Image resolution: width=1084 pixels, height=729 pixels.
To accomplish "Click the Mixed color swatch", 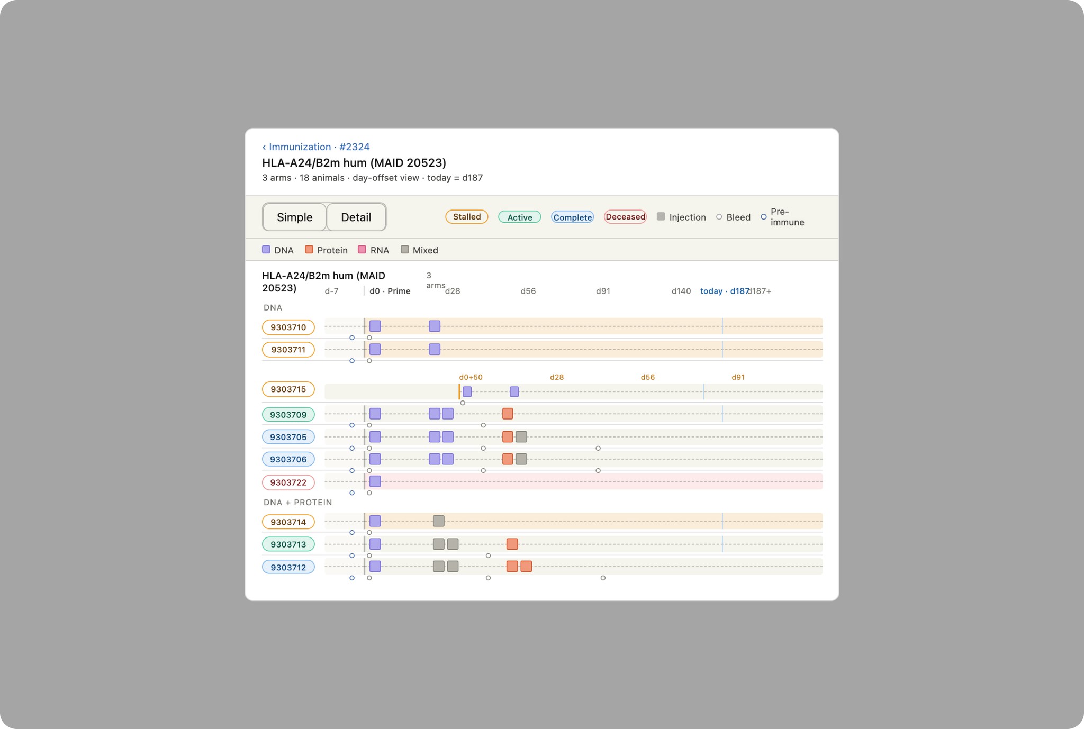I will 405,250.
